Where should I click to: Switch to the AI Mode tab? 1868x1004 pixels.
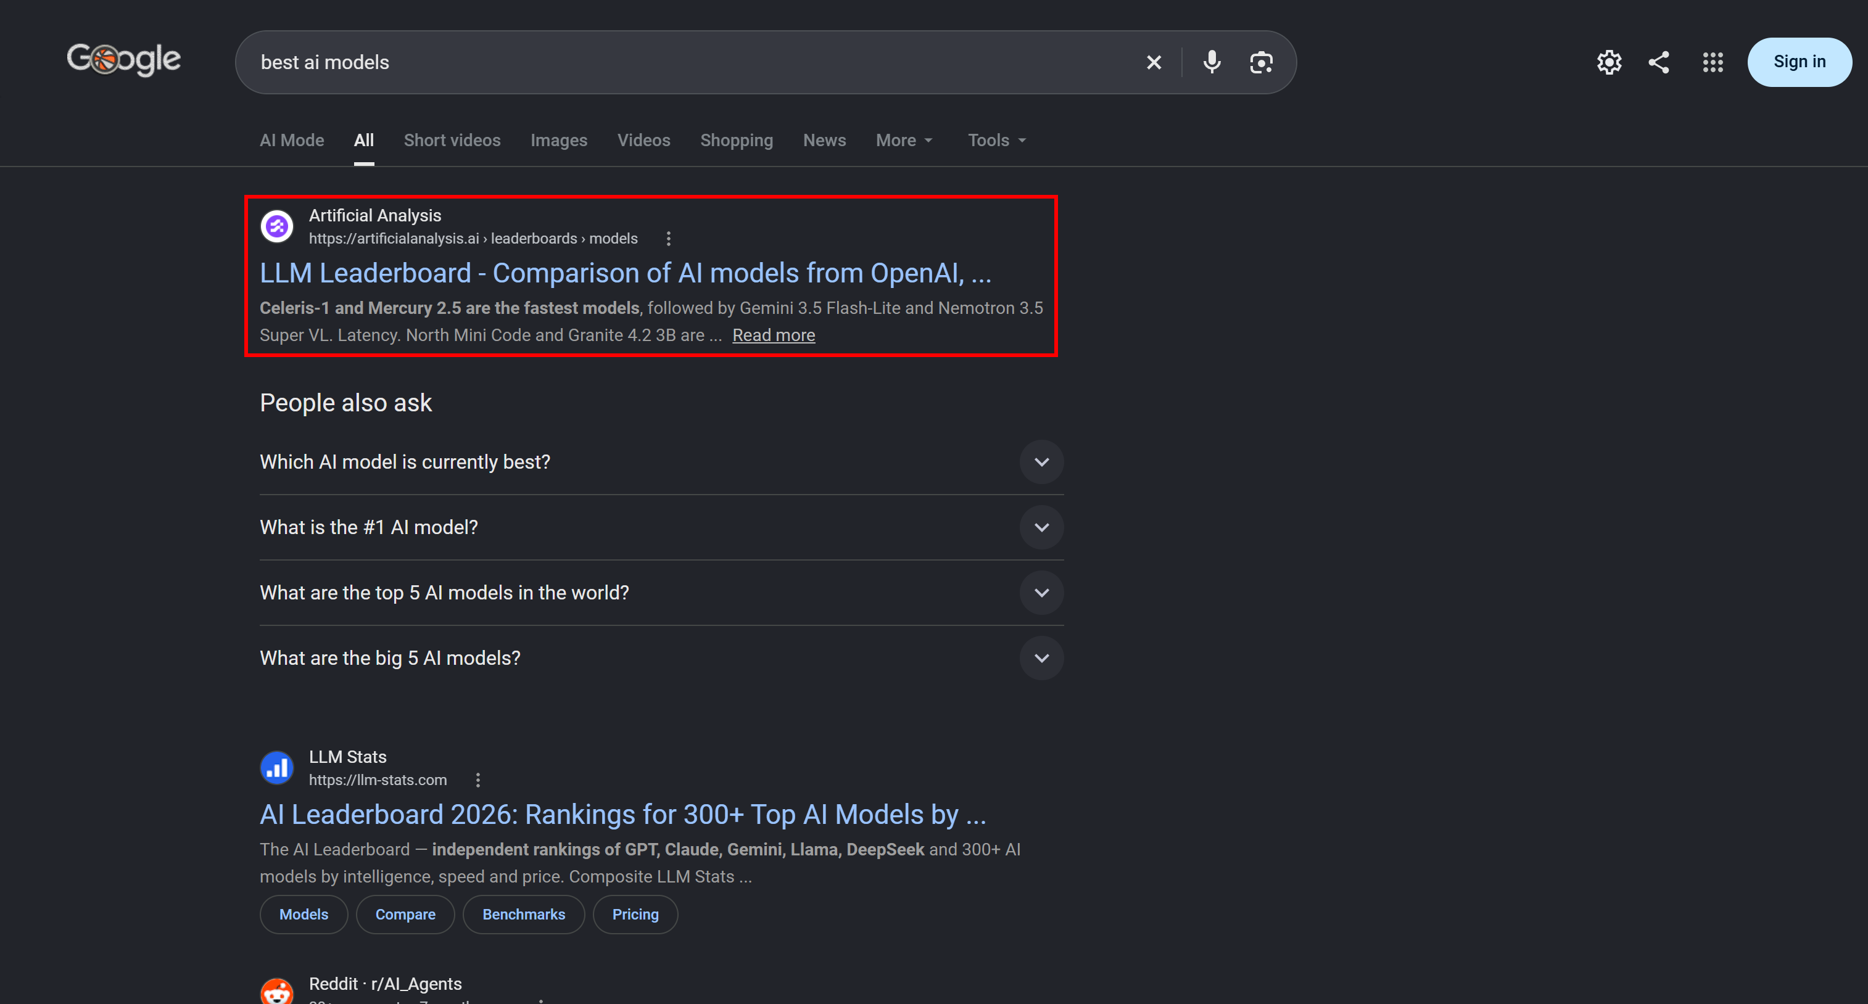(x=292, y=141)
